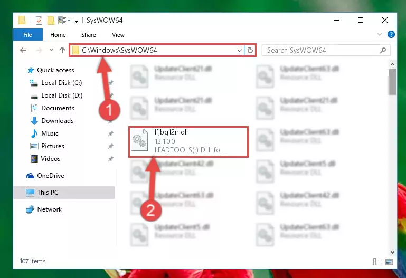Open the Share ribbon tab
Viewport: 406px width, 278px height.
click(x=89, y=35)
